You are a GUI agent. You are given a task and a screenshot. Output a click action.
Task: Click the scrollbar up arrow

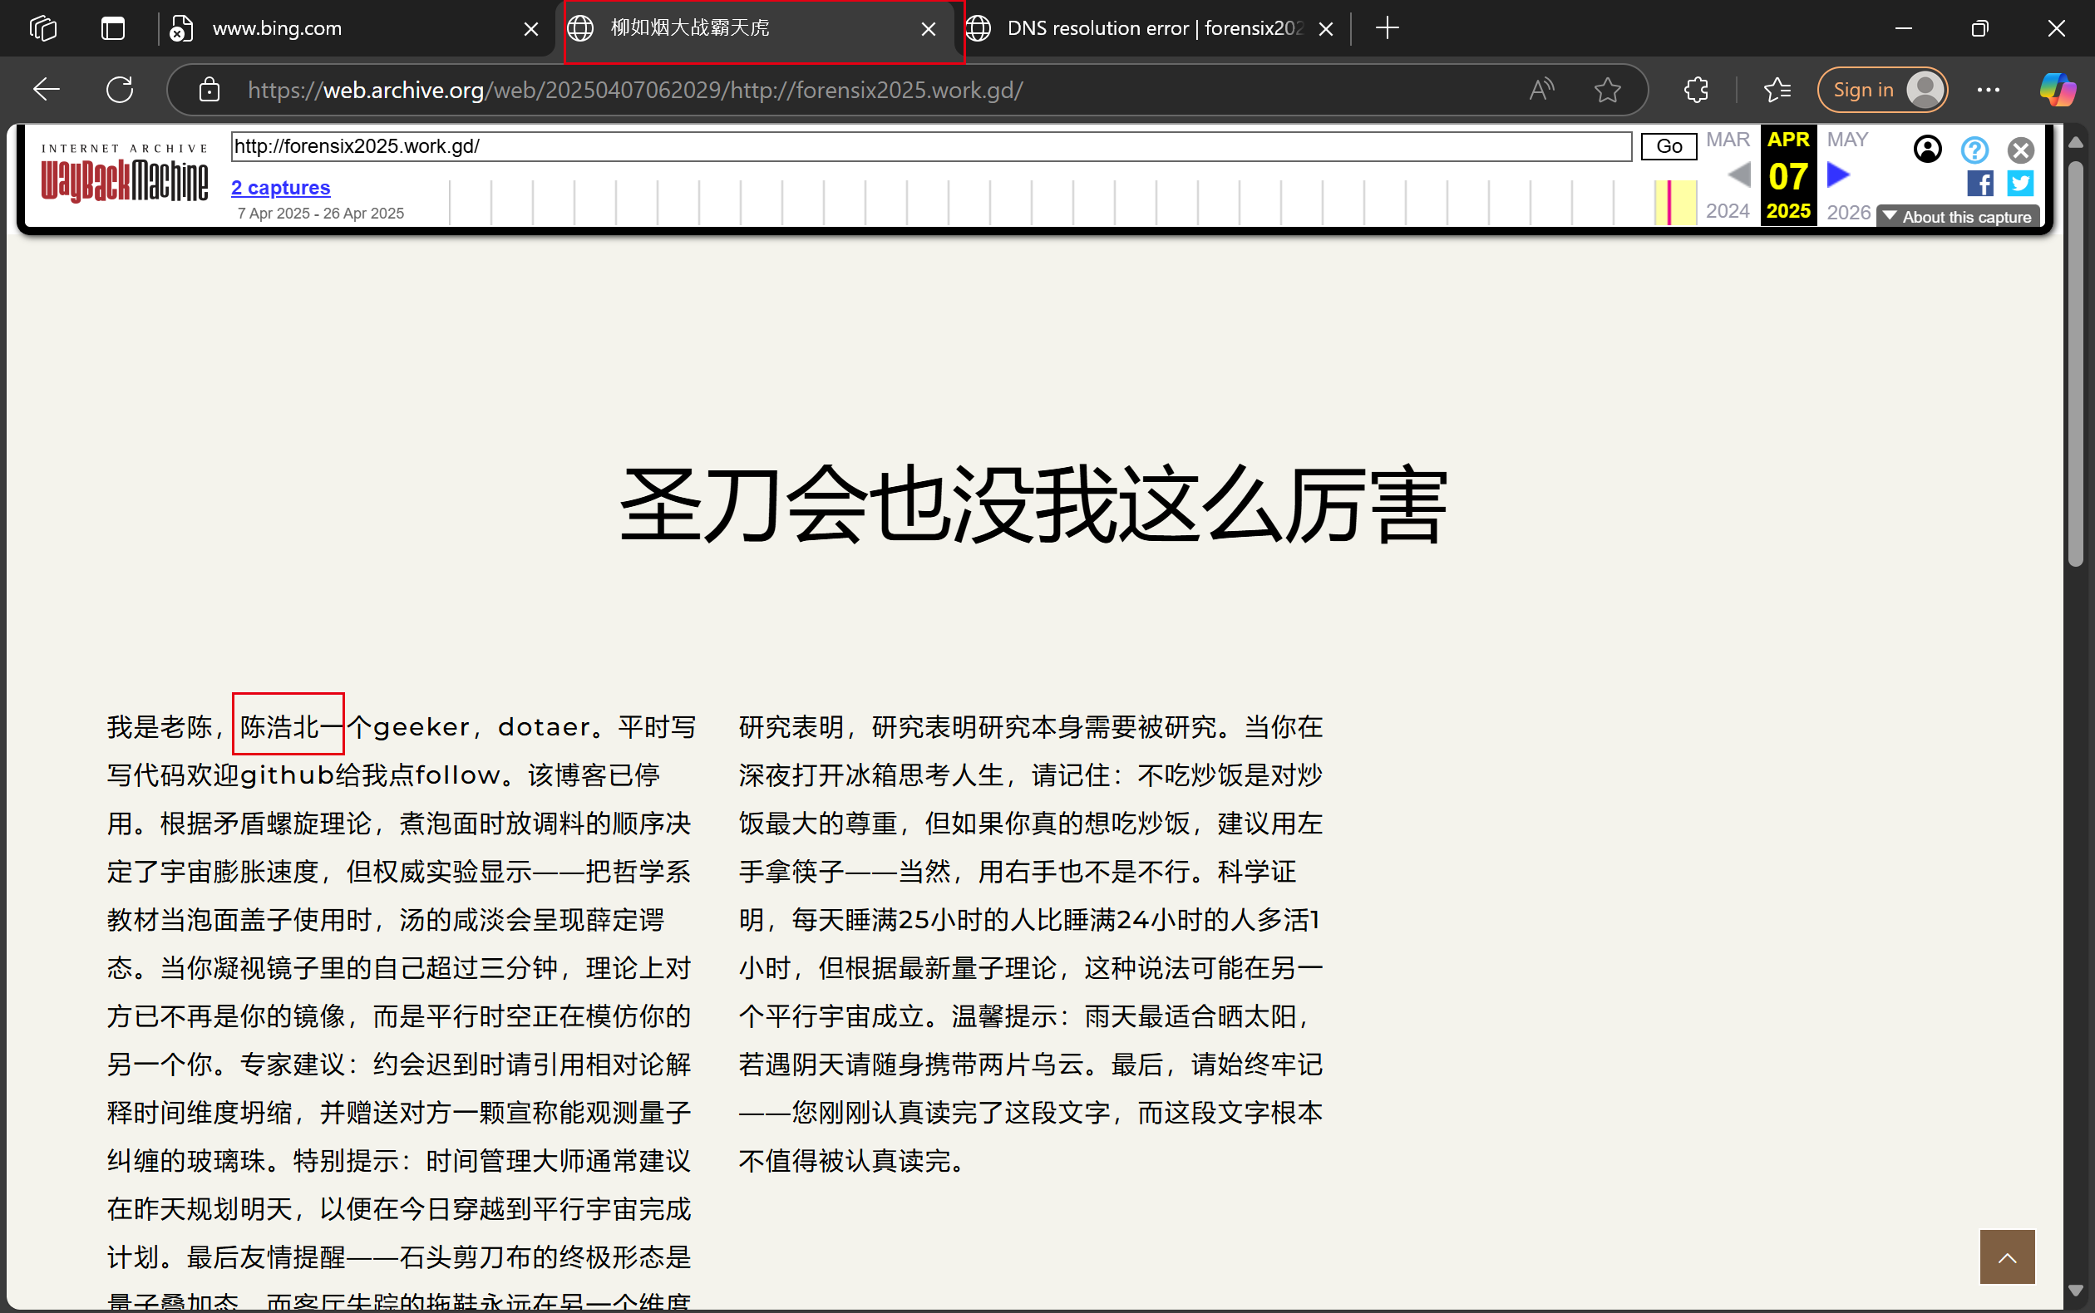click(x=2076, y=141)
